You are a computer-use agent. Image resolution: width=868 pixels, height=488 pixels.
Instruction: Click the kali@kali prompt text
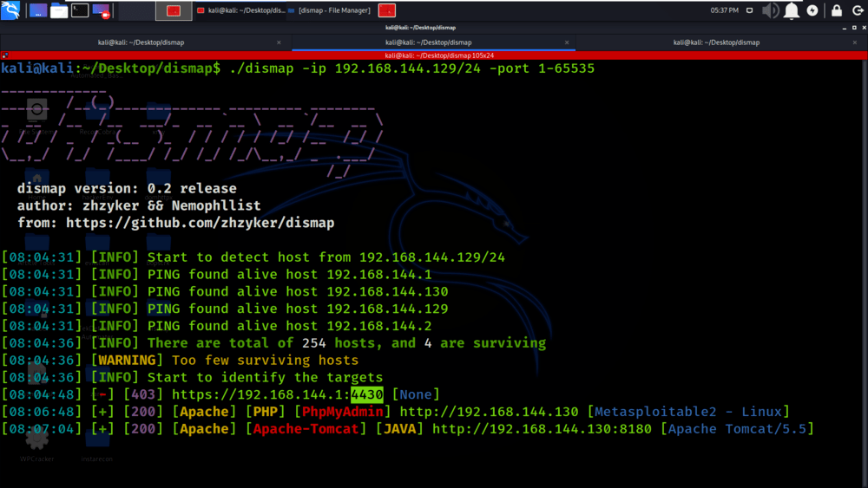tap(37, 68)
